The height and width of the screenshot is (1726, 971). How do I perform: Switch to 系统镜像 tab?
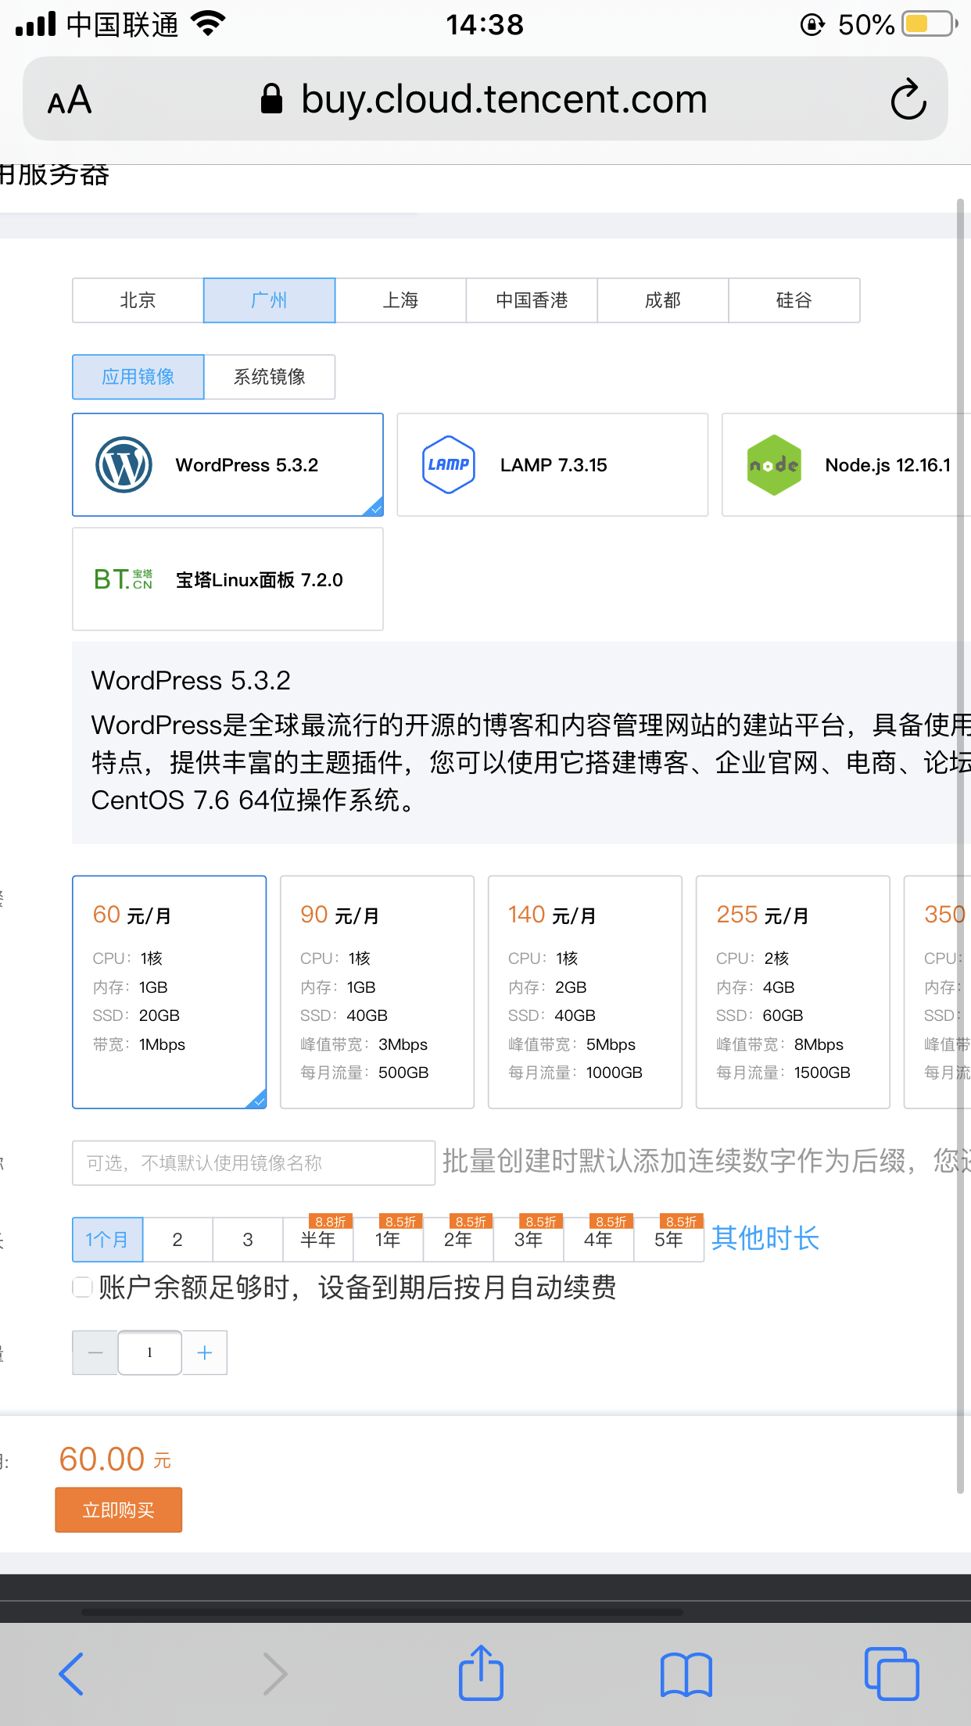(x=270, y=377)
